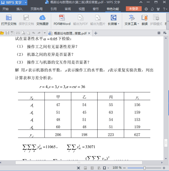The image size is (169, 171).
Task: Click the vertical scrollbar thumb
Action: pos(166,143)
